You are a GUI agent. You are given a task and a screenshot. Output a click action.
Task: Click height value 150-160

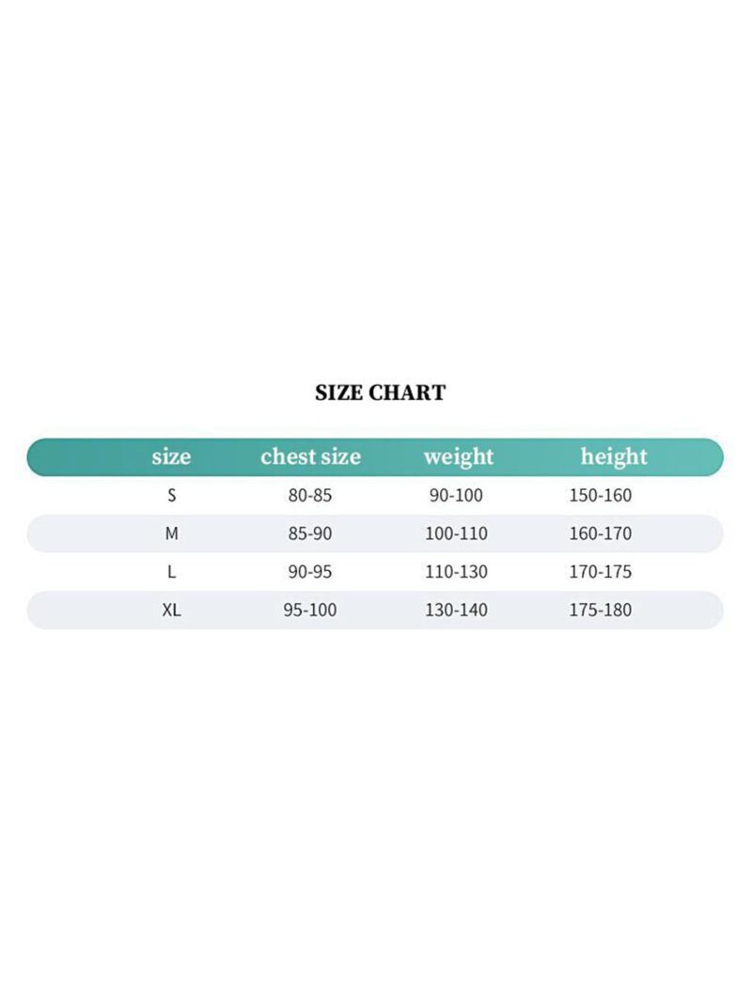click(601, 496)
